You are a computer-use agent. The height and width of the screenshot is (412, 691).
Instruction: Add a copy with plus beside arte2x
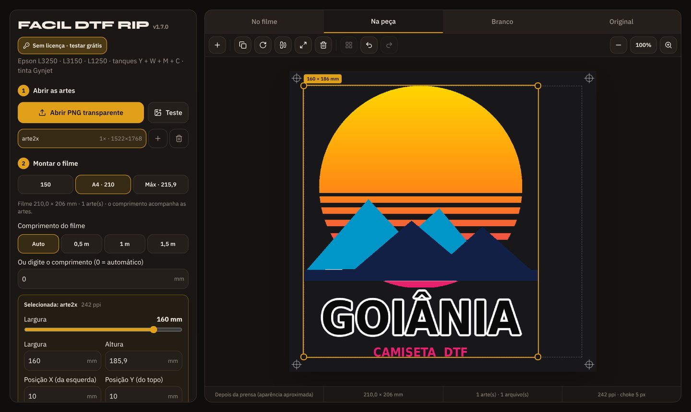(158, 138)
